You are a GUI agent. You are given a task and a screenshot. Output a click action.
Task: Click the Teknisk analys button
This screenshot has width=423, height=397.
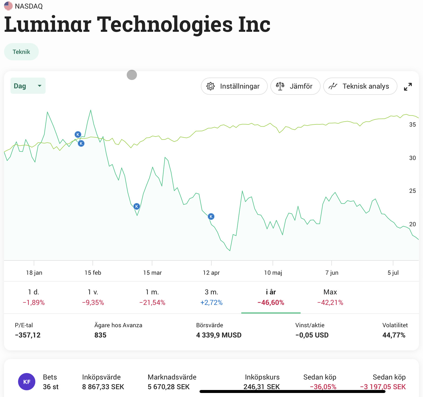point(360,86)
